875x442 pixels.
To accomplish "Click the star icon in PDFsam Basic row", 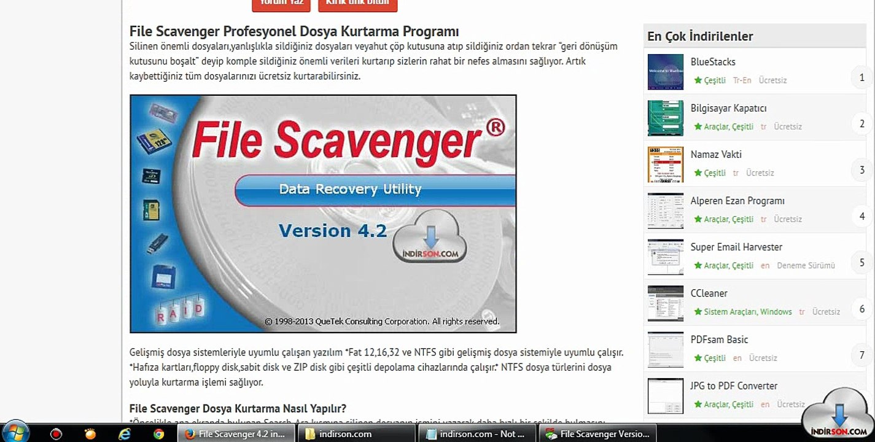I will (698, 358).
